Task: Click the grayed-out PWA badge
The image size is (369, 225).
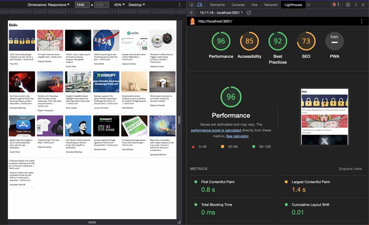Action: coord(334,41)
